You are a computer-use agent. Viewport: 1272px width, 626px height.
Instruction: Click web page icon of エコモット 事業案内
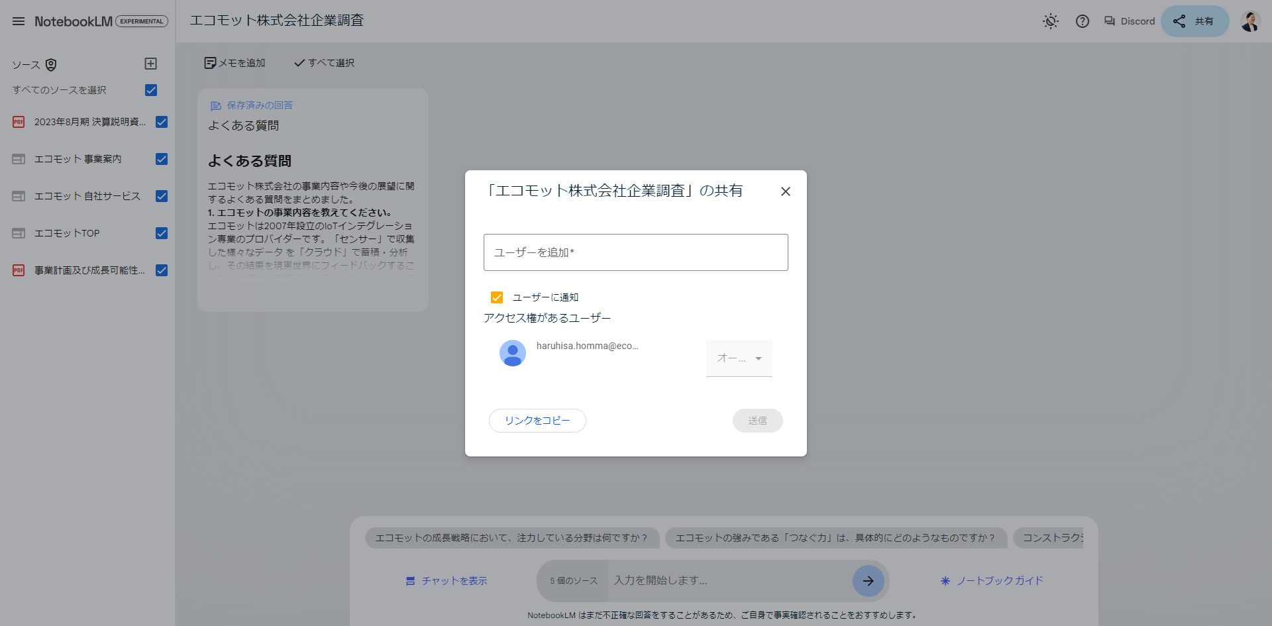pos(19,159)
